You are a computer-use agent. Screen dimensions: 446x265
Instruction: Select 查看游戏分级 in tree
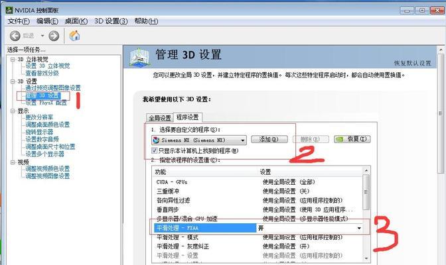click(x=42, y=73)
